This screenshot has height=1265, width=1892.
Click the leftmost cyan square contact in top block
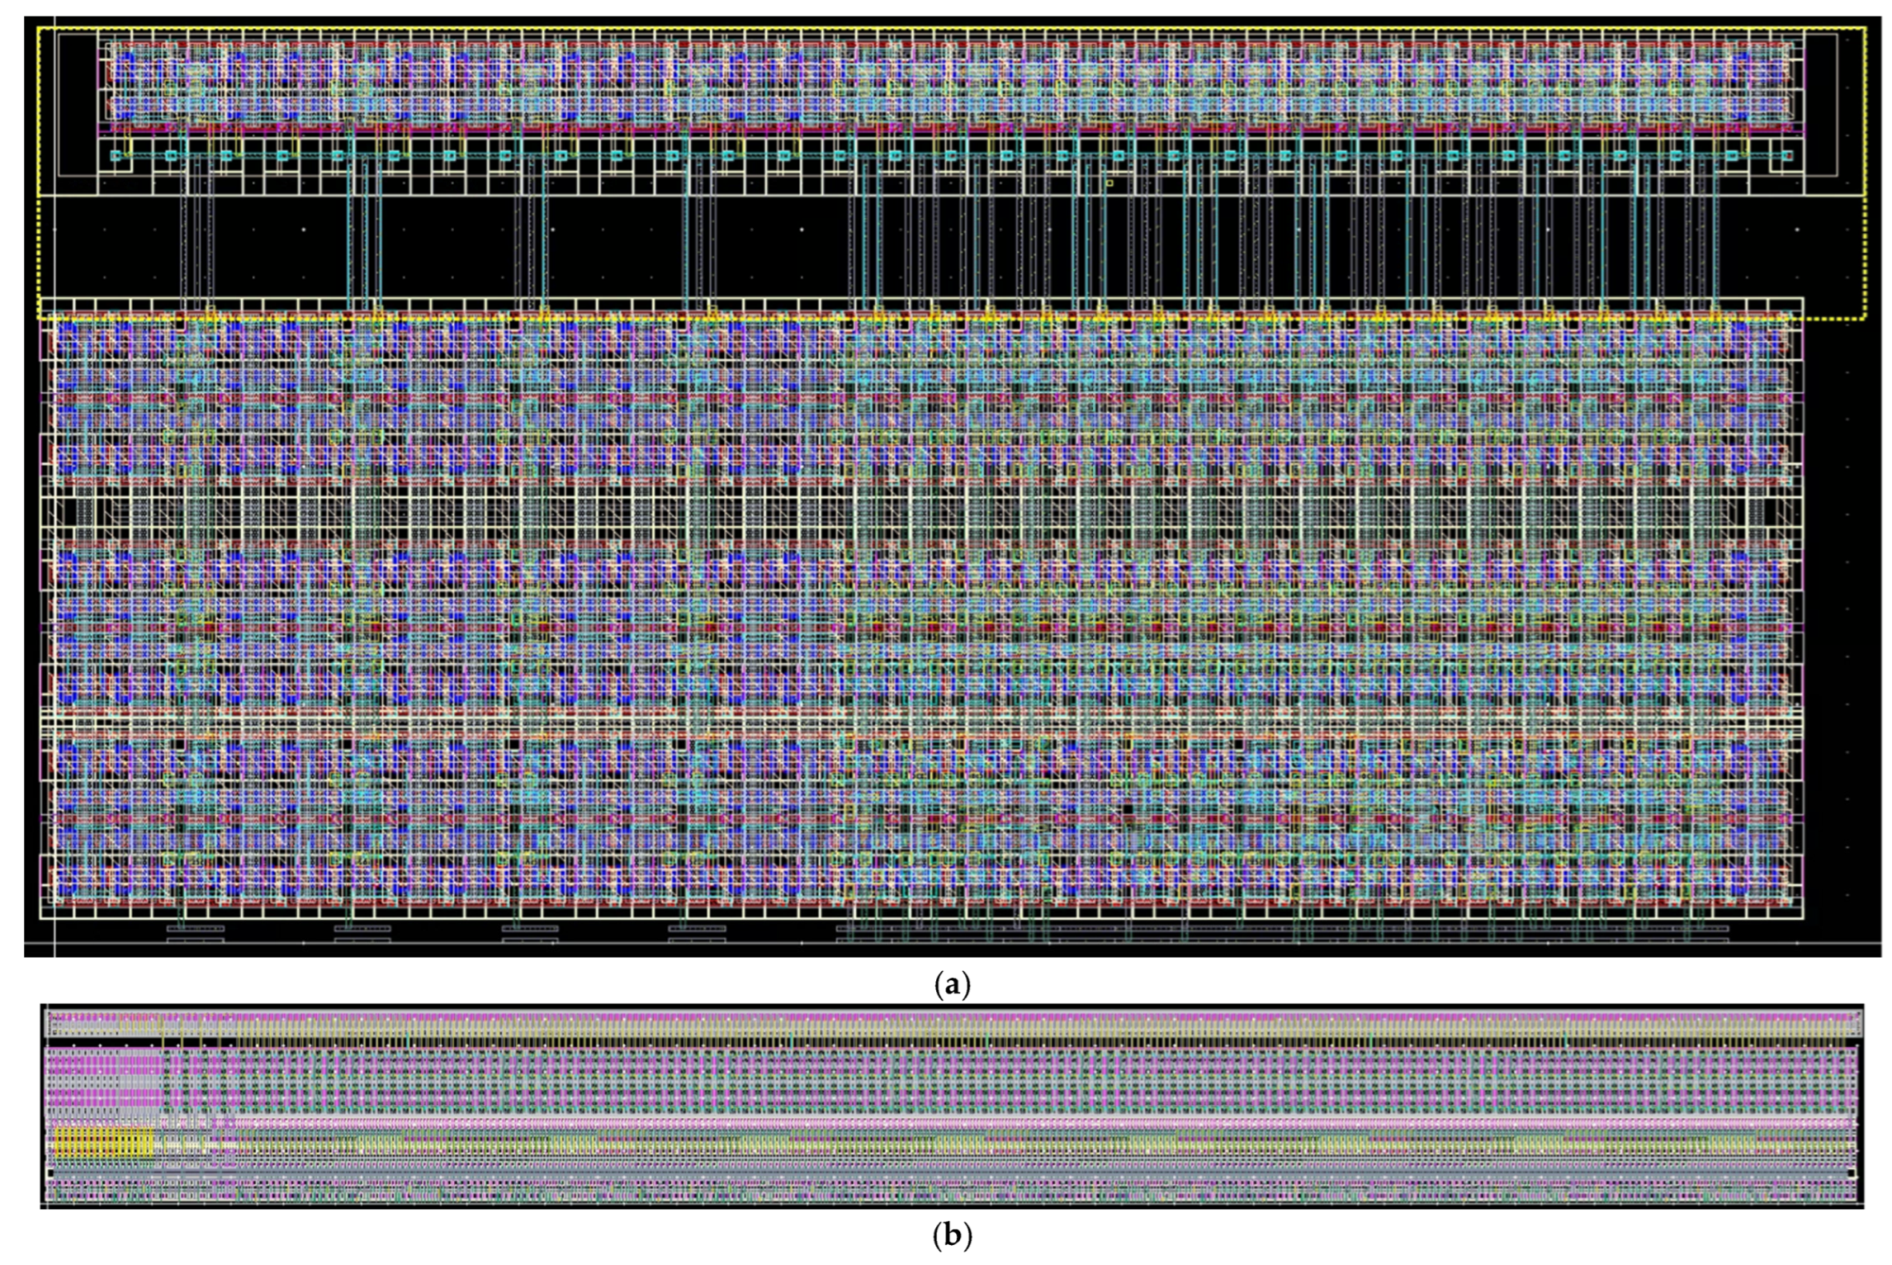click(116, 156)
